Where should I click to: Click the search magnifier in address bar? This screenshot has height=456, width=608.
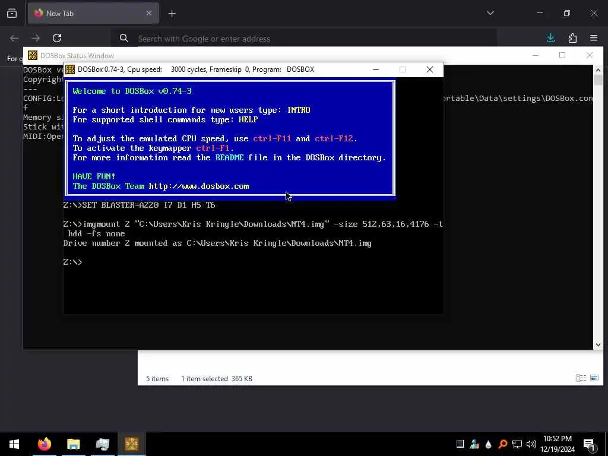coord(123,38)
